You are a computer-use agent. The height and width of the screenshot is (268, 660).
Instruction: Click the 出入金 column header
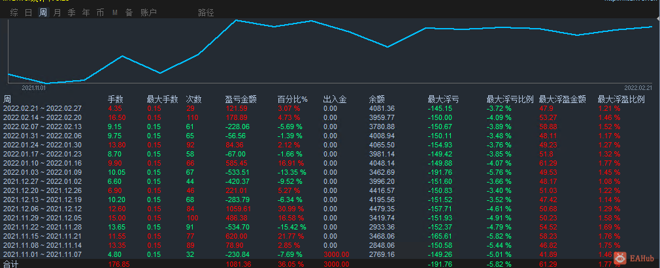335,100
